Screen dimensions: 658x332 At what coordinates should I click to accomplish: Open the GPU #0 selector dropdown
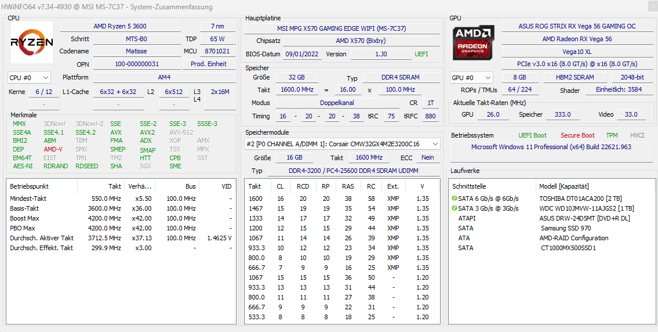pos(472,78)
